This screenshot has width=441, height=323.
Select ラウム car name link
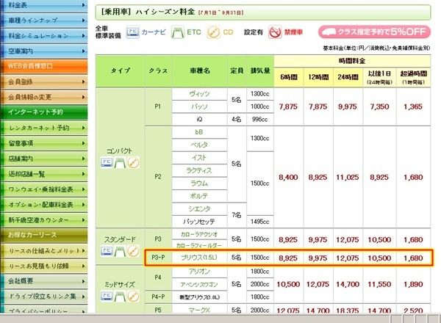click(199, 183)
